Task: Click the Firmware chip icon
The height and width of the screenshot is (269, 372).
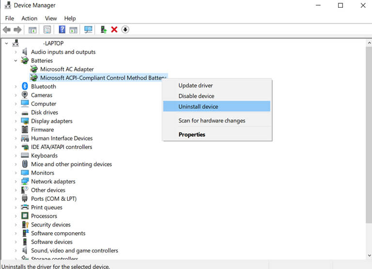Action: tap(25, 129)
